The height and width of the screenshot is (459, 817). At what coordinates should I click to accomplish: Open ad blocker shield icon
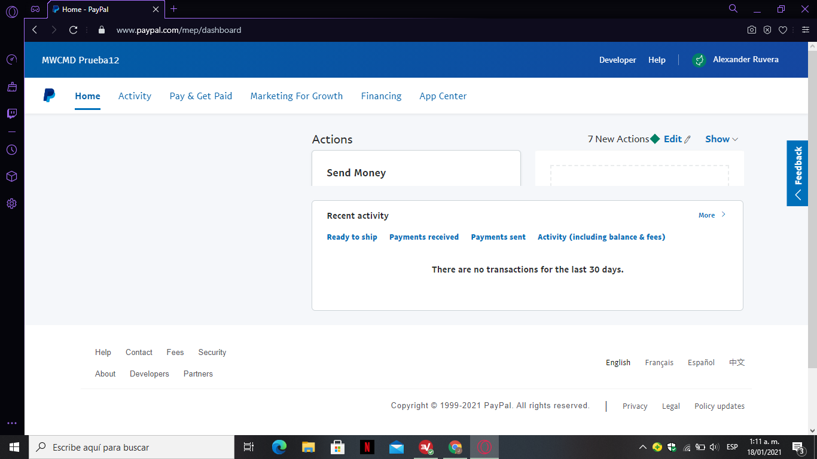[x=767, y=30]
